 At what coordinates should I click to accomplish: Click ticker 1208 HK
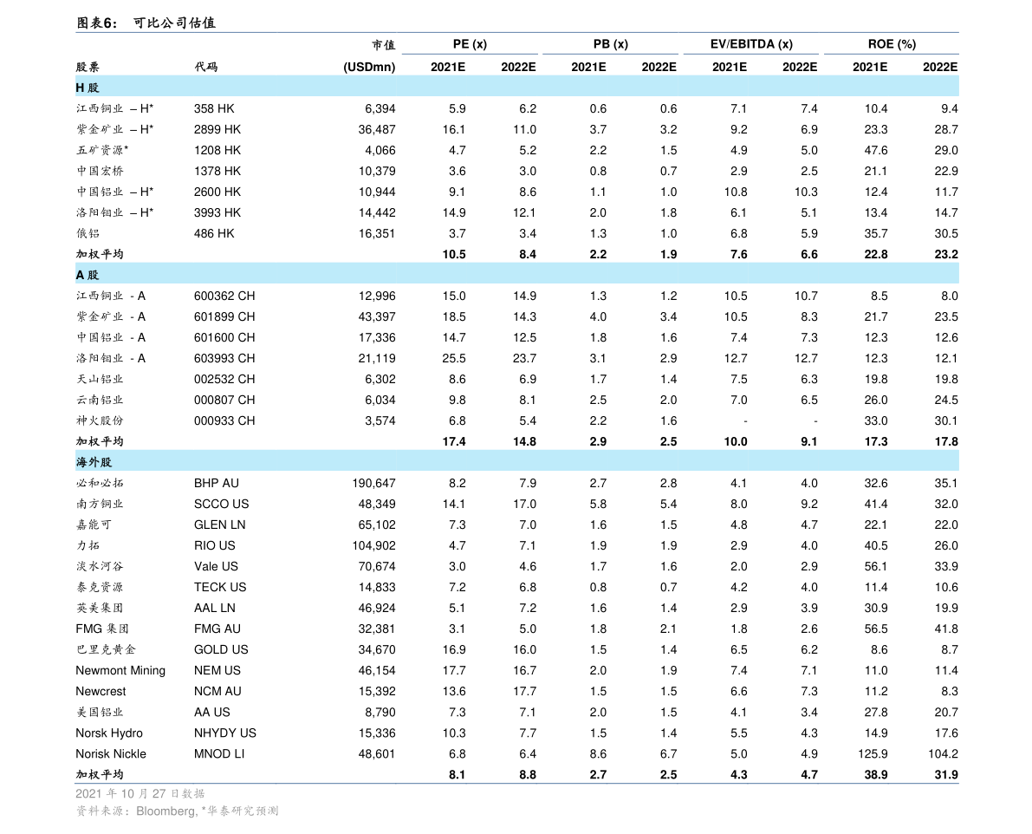point(217,150)
